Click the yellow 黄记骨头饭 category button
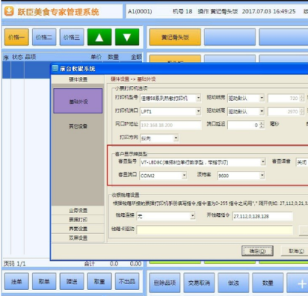Image resolution: width=308 pixels, height=296 pixels. [x=175, y=37]
